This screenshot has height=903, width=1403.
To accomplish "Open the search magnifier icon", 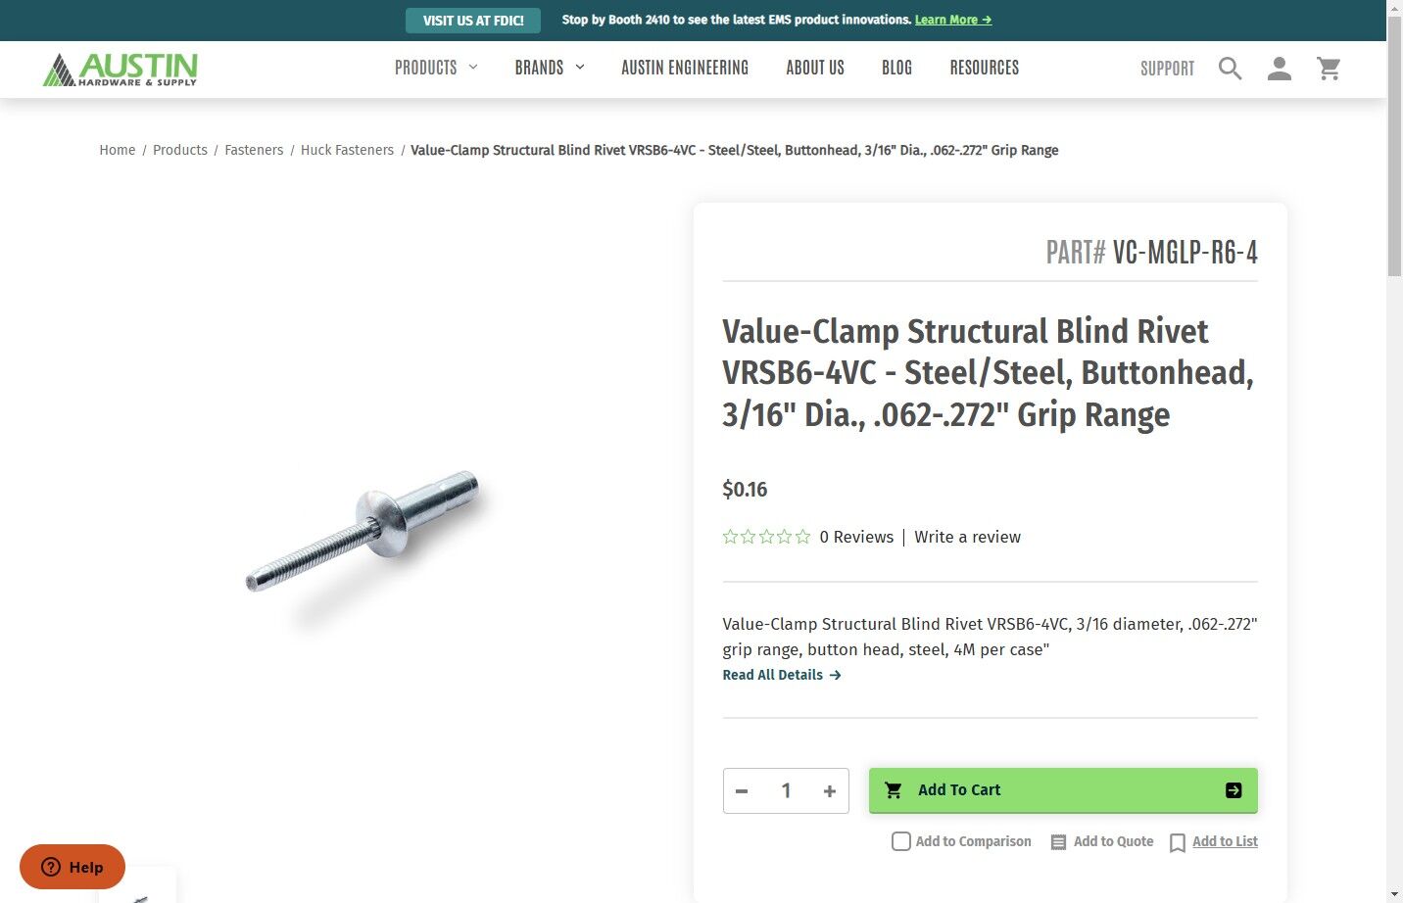I will 1231,69.
